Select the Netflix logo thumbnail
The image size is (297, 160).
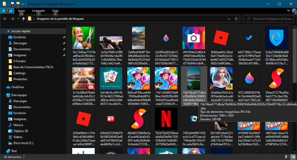pos(166,119)
